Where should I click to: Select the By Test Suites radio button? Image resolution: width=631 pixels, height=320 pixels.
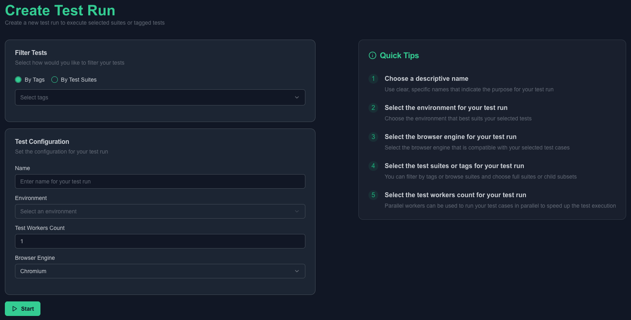[x=55, y=80]
